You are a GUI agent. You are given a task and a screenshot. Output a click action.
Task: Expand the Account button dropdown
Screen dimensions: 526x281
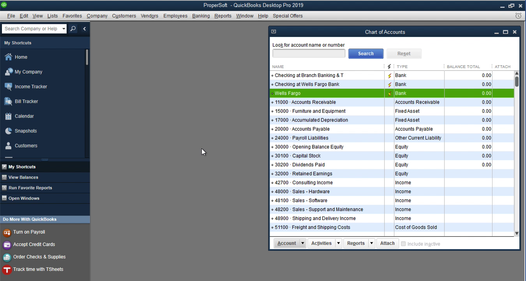pyautogui.click(x=302, y=243)
